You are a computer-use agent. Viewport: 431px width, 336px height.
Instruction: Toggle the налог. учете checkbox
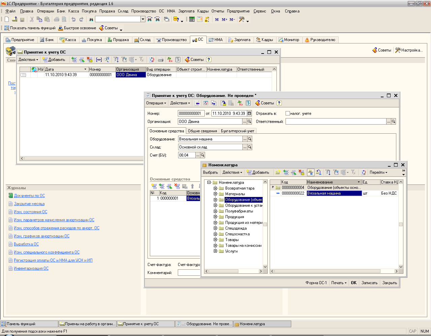pyautogui.click(x=288, y=113)
